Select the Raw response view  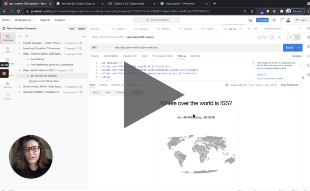point(108,92)
